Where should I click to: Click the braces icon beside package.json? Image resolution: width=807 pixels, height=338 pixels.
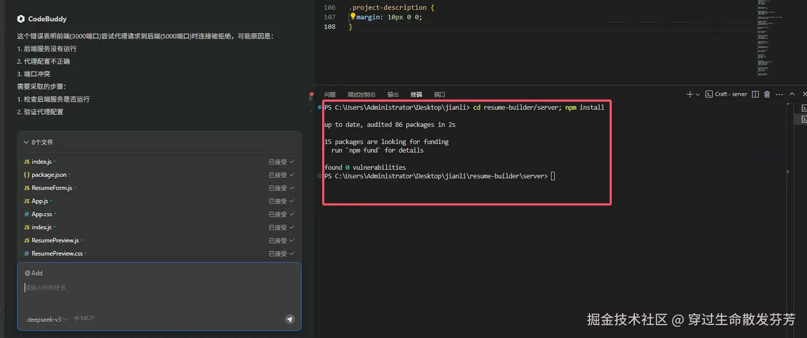point(27,175)
